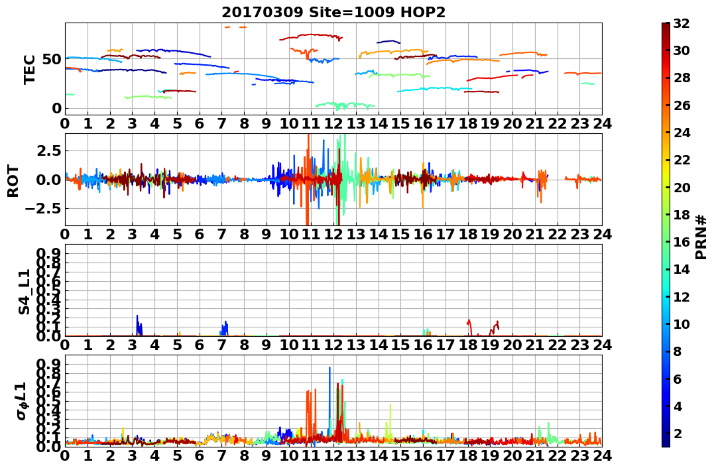Click the PRN# color scale bar

pyautogui.click(x=666, y=235)
